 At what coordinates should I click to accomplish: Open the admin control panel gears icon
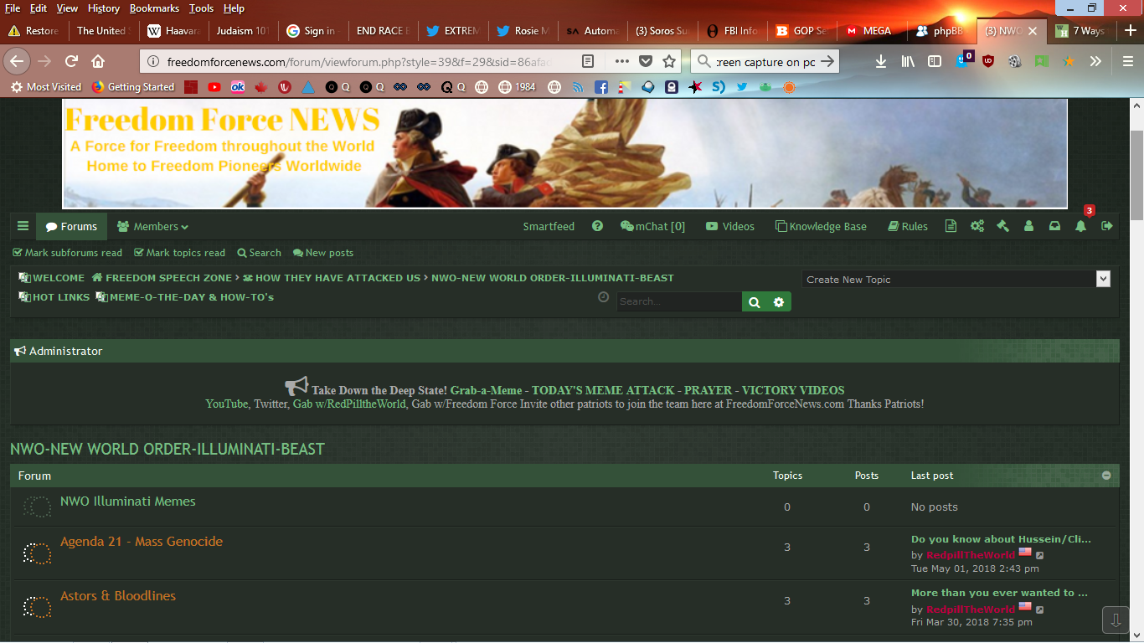tap(977, 226)
